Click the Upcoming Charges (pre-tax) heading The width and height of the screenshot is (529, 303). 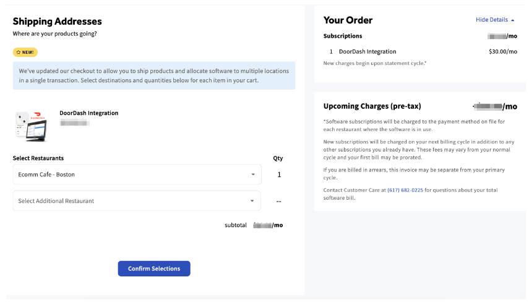pos(372,106)
